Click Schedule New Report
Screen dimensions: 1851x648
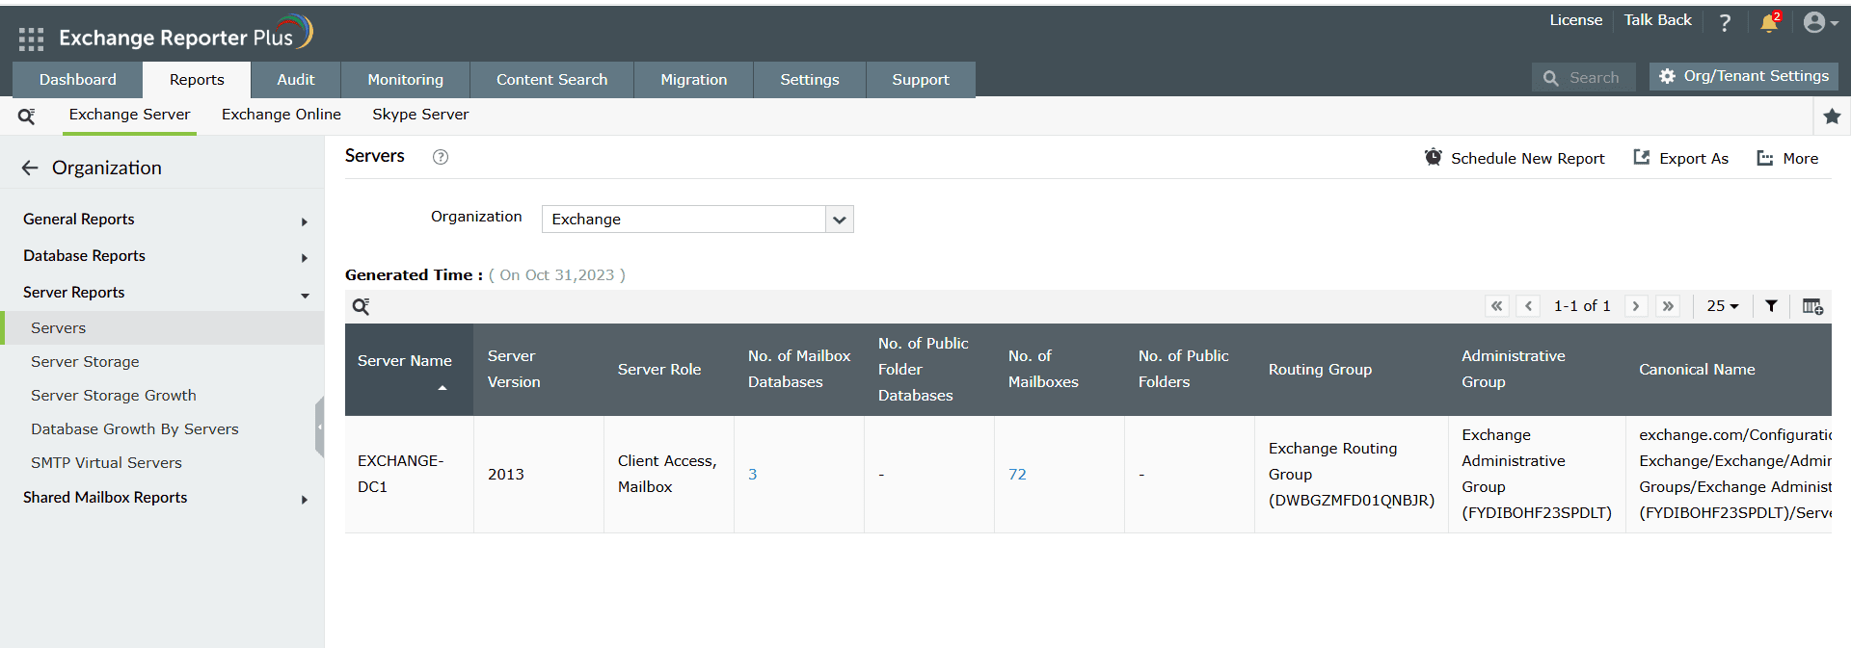coord(1515,159)
